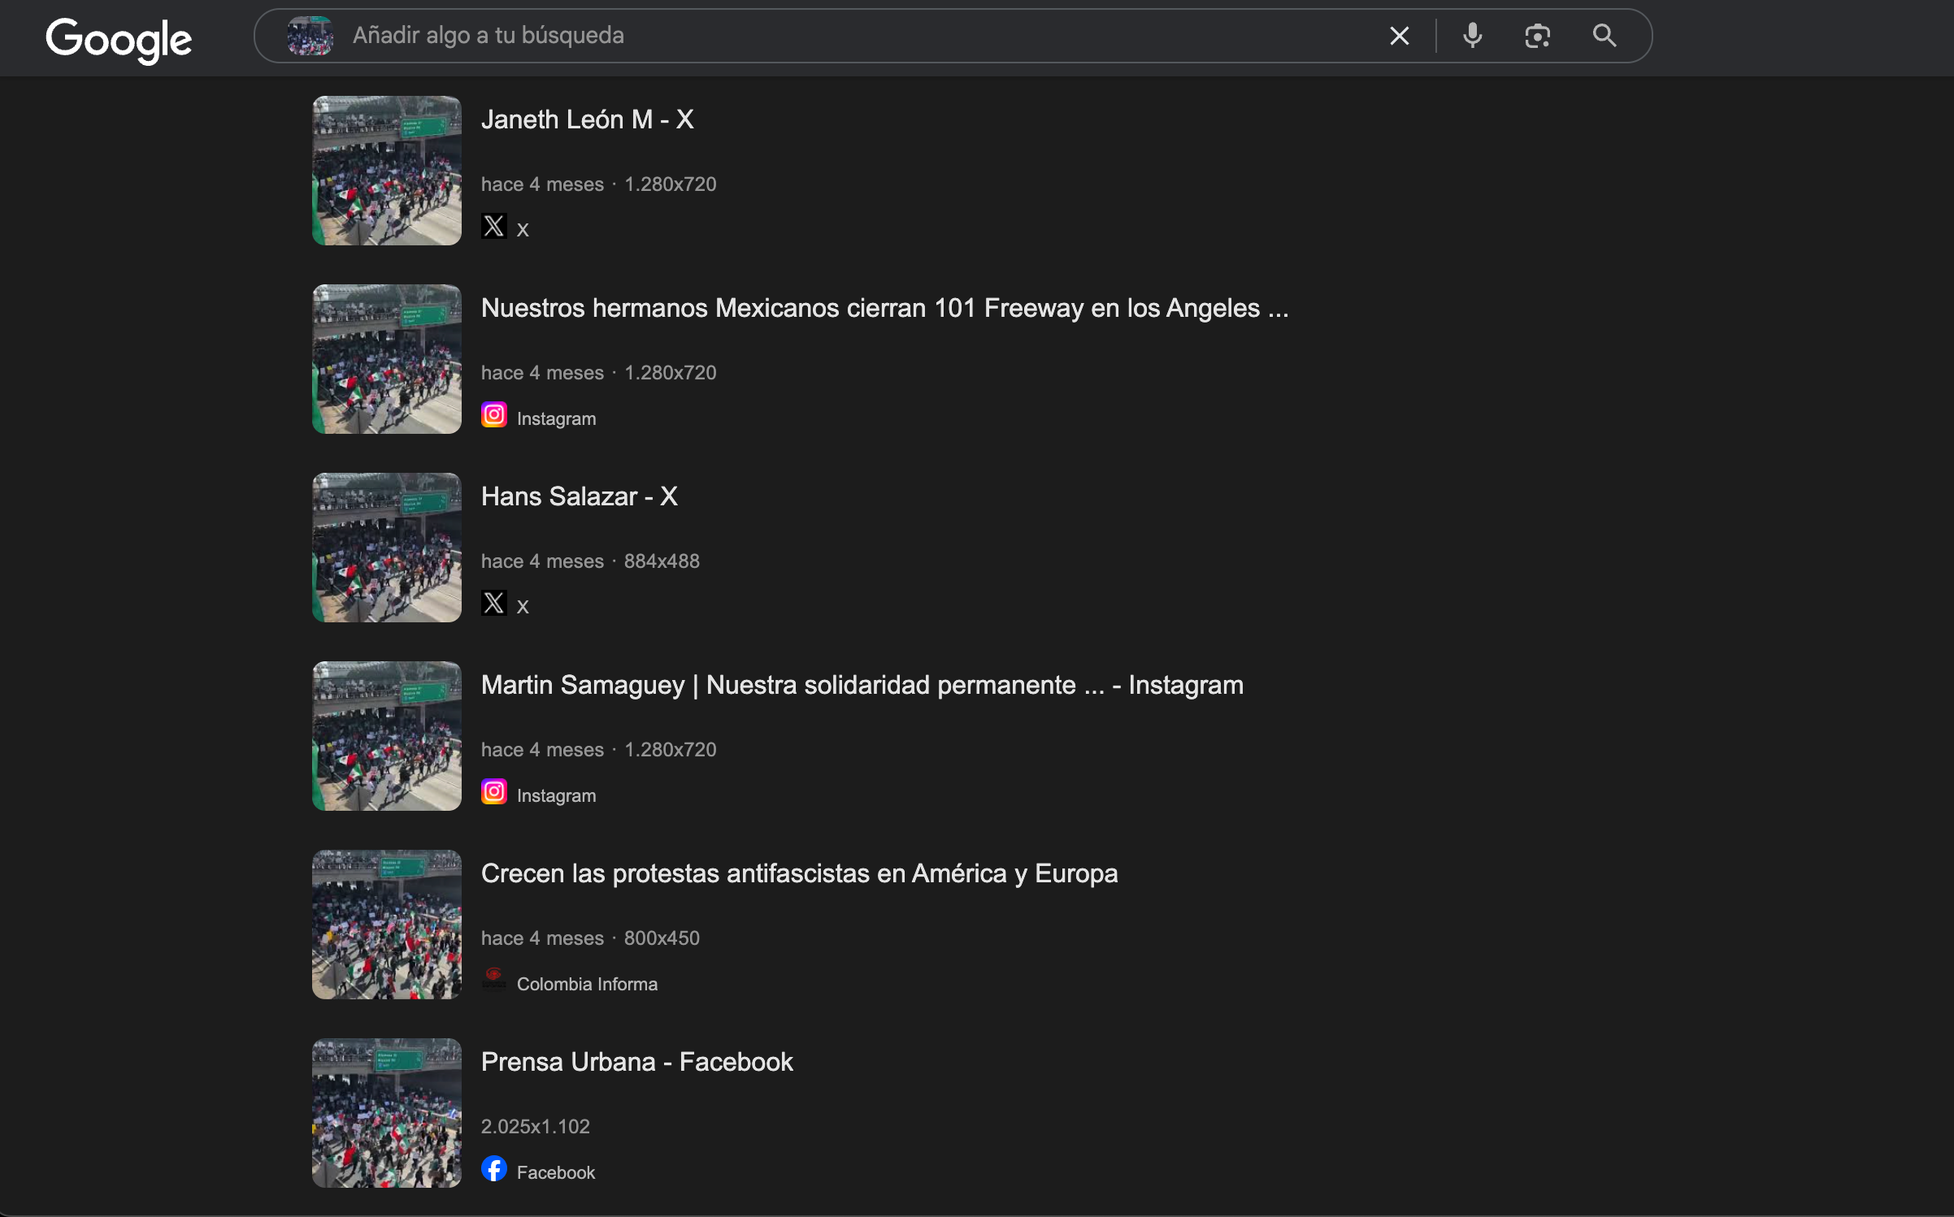
Task: Click Instagram icon under Nuestros hermanos result
Action: point(494,415)
